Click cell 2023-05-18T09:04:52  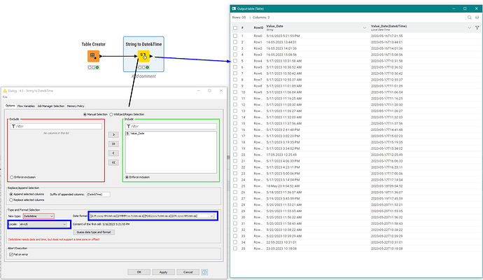(x=387, y=186)
